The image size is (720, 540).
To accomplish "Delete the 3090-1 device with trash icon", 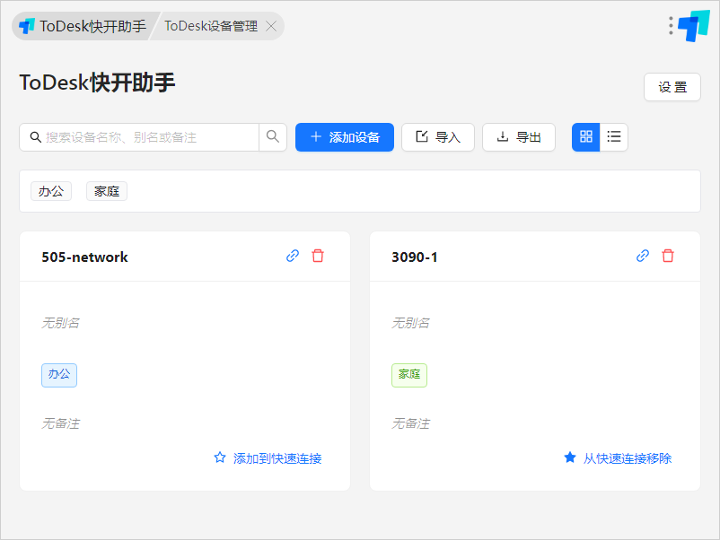I will click(668, 256).
